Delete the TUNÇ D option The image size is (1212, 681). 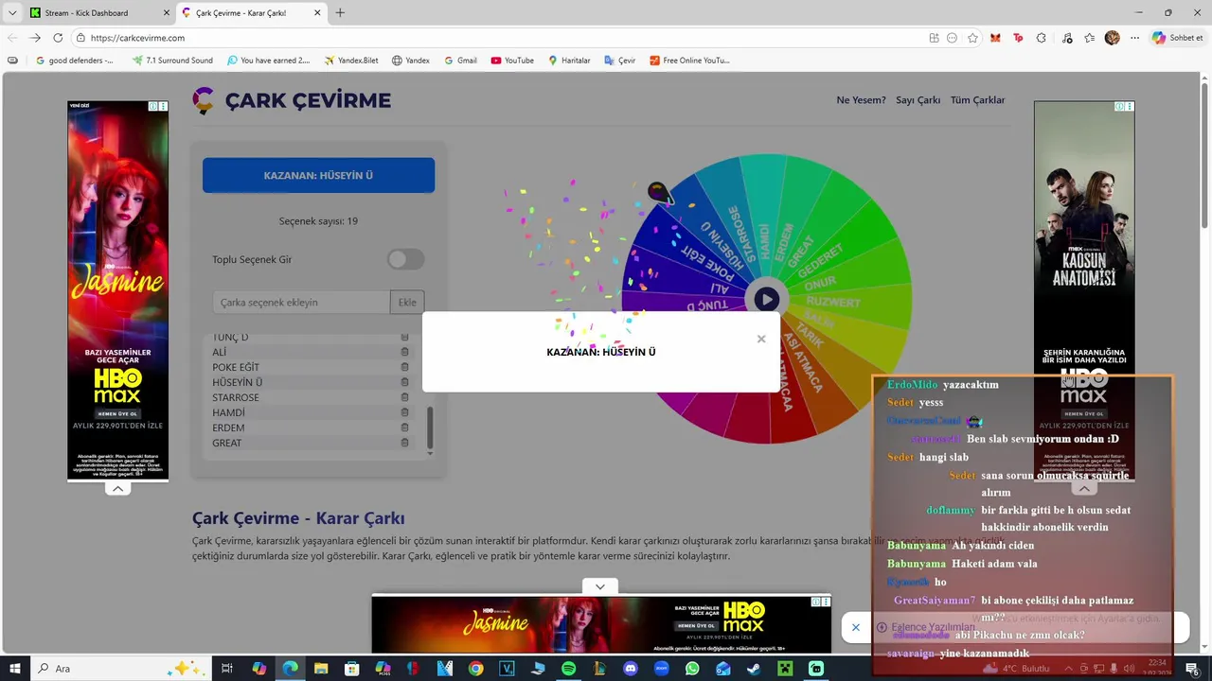(404, 338)
